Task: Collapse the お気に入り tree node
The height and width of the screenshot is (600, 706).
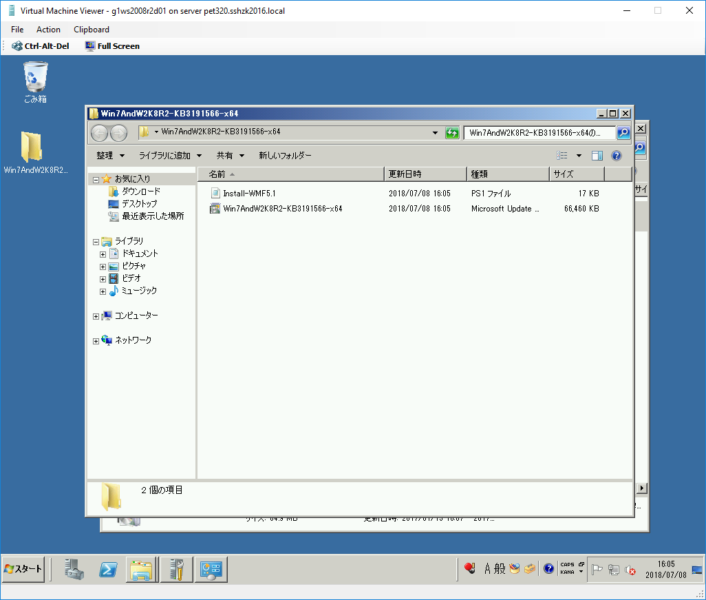Action: pyautogui.click(x=96, y=180)
